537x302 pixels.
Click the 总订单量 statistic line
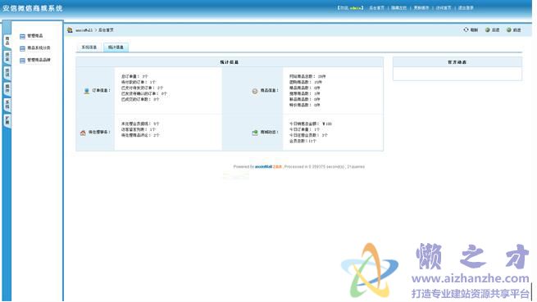[x=134, y=77]
